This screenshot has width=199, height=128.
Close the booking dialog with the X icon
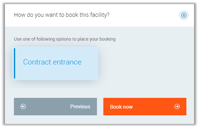click(x=184, y=15)
